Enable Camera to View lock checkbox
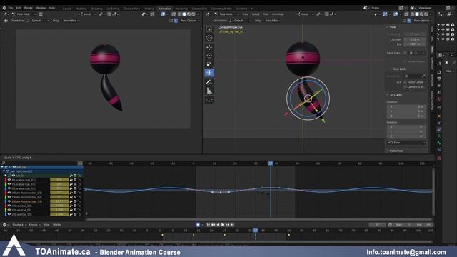The height and width of the screenshot is (257, 457). [405, 87]
